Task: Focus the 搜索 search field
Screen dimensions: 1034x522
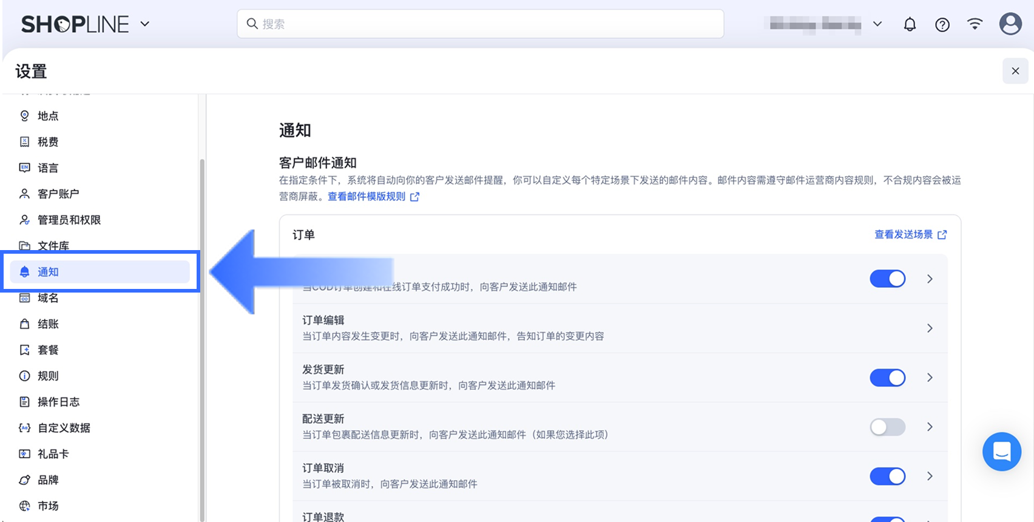Action: click(x=481, y=24)
